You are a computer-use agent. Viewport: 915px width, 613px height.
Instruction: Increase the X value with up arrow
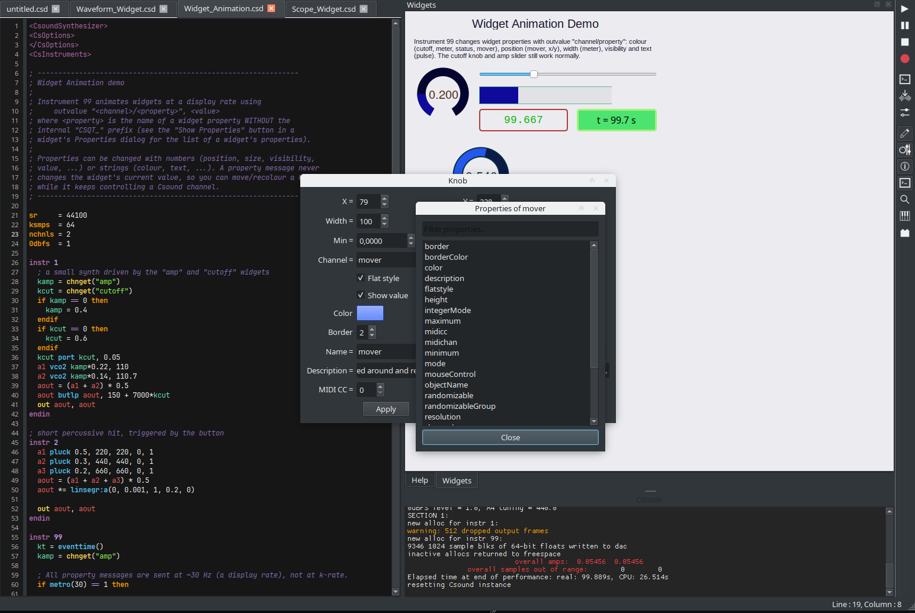point(384,198)
